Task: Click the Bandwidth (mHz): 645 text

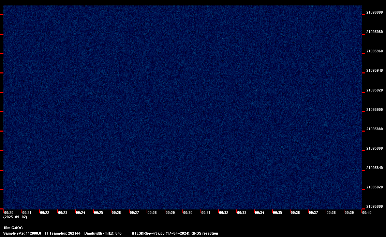Action: 103,233
